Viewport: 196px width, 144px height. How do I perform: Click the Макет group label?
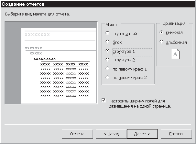pyautogui.click(x=111, y=25)
